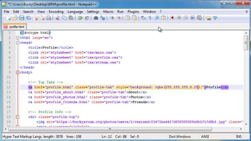Save the file with the floppy icon
The height and width of the screenshot is (141, 251).
(x=22, y=18)
